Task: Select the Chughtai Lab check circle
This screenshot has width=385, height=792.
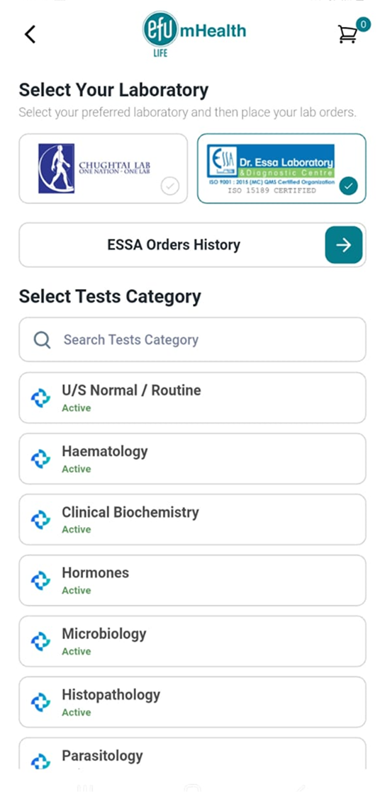Action: point(169,186)
